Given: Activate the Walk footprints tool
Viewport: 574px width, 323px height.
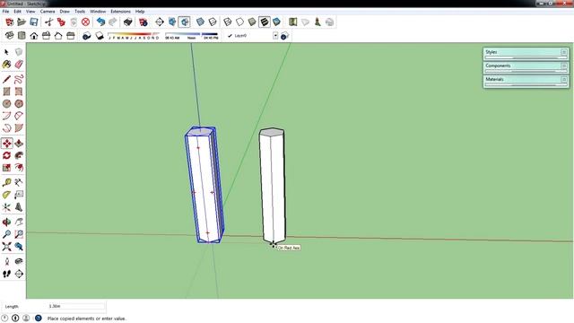Looking at the screenshot, I should click(x=6, y=274).
